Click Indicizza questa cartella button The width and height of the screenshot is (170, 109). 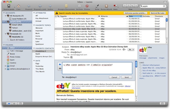tap(135, 13)
